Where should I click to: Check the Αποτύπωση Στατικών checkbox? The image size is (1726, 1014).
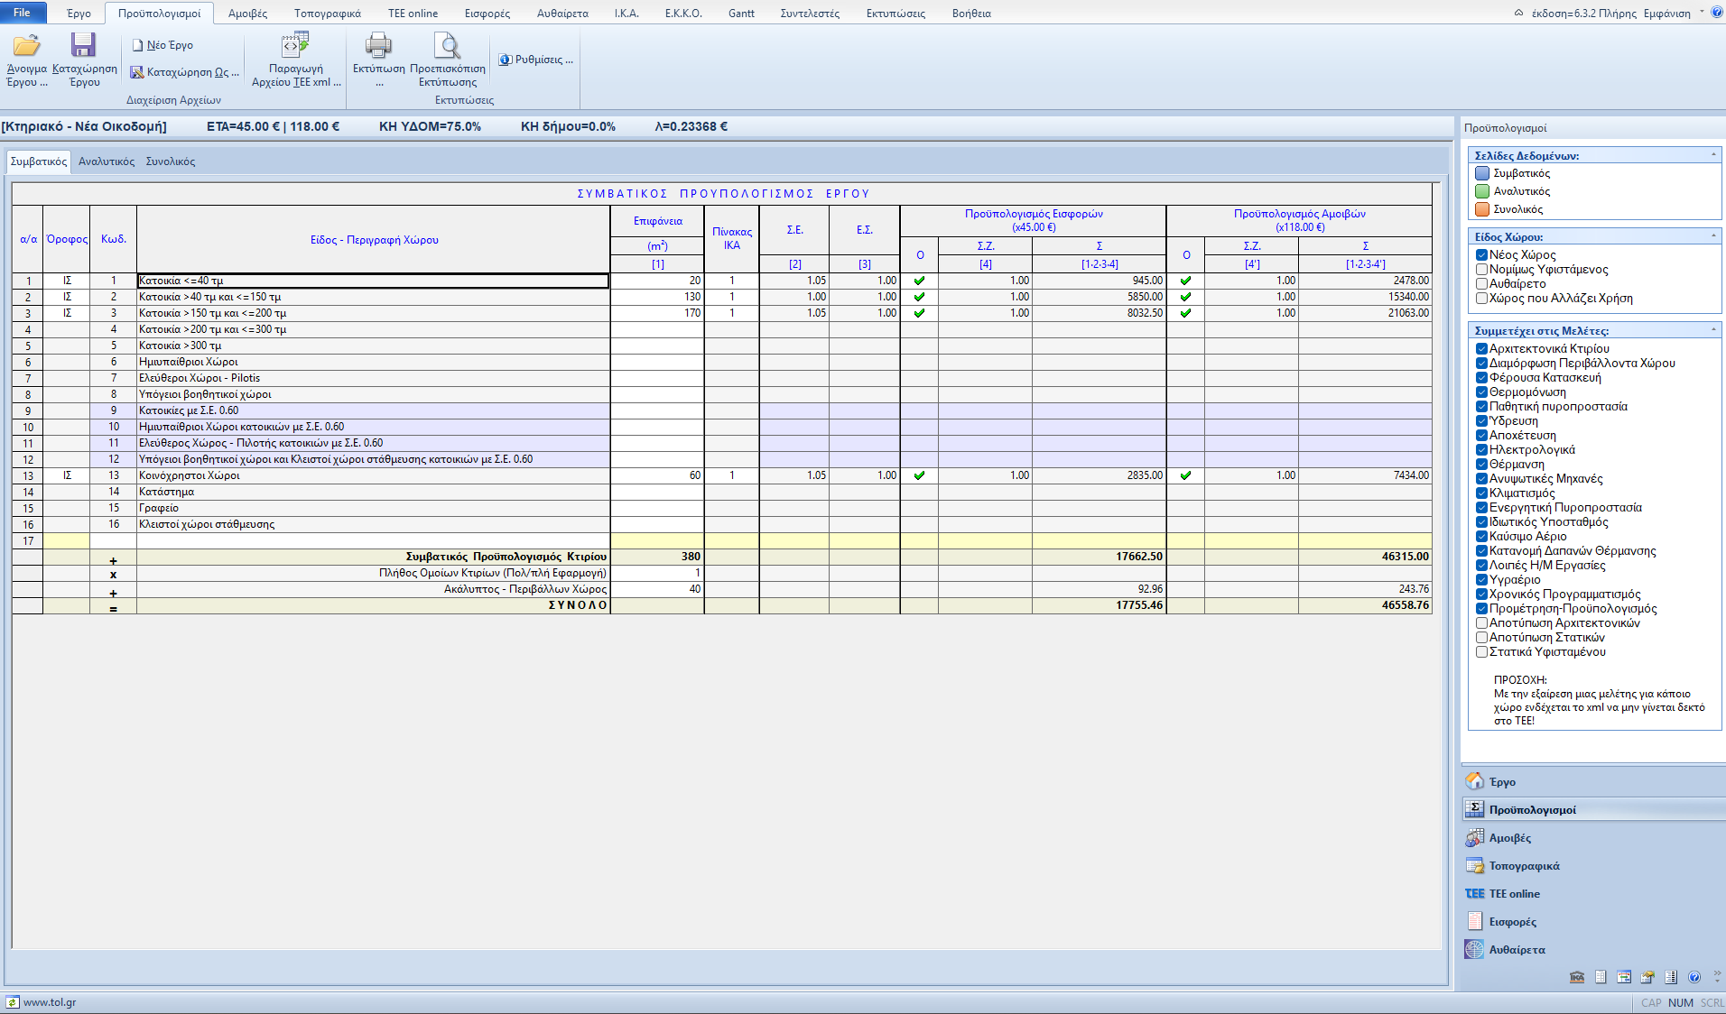(1481, 638)
